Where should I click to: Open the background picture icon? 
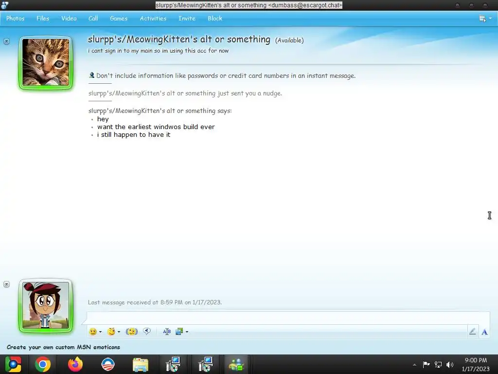tap(179, 332)
